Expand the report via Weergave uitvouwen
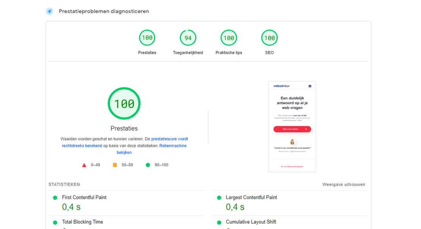The height and width of the screenshot is (229, 421). point(343,184)
